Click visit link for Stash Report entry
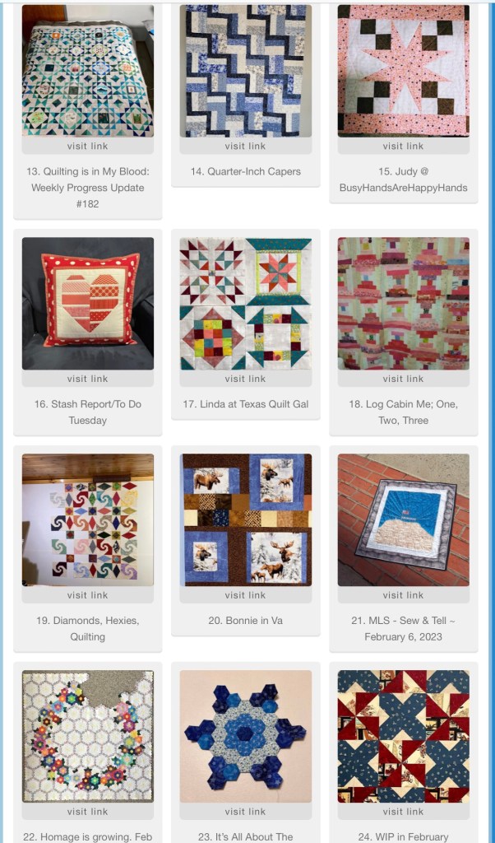This screenshot has height=843, width=495. click(x=87, y=379)
